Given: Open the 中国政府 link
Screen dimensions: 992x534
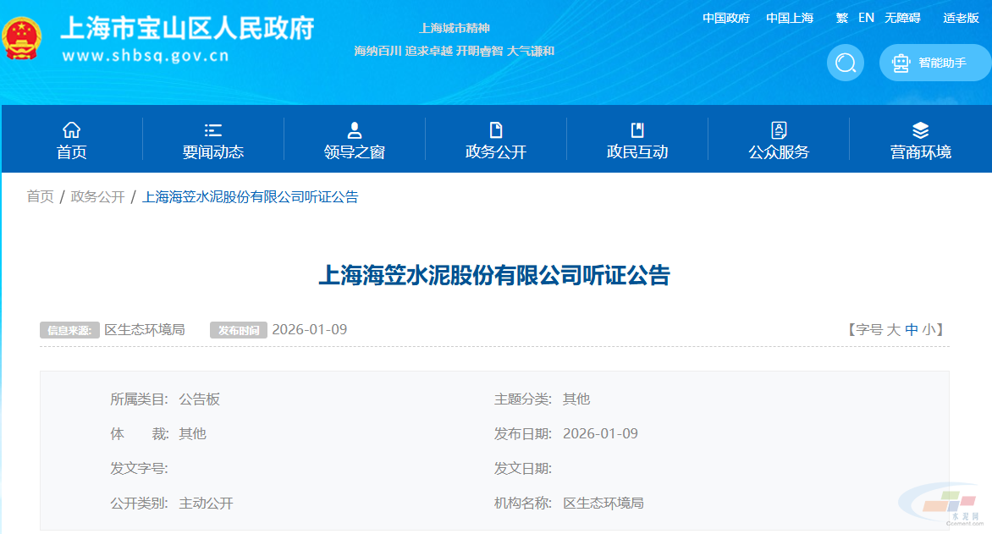Looking at the screenshot, I should point(725,18).
